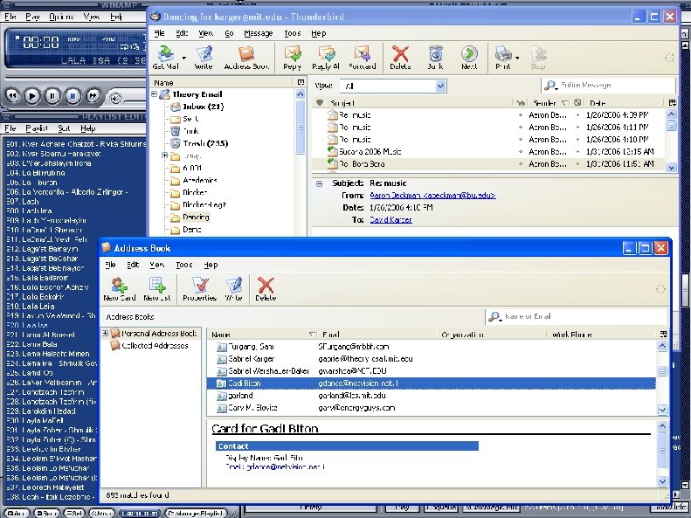Open Address Book from Thunderbird toolbar
Screen dimensions: 691x518
pyautogui.click(x=246, y=58)
